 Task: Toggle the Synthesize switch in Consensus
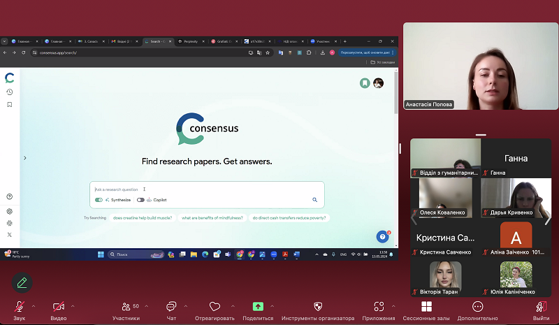pyautogui.click(x=99, y=200)
